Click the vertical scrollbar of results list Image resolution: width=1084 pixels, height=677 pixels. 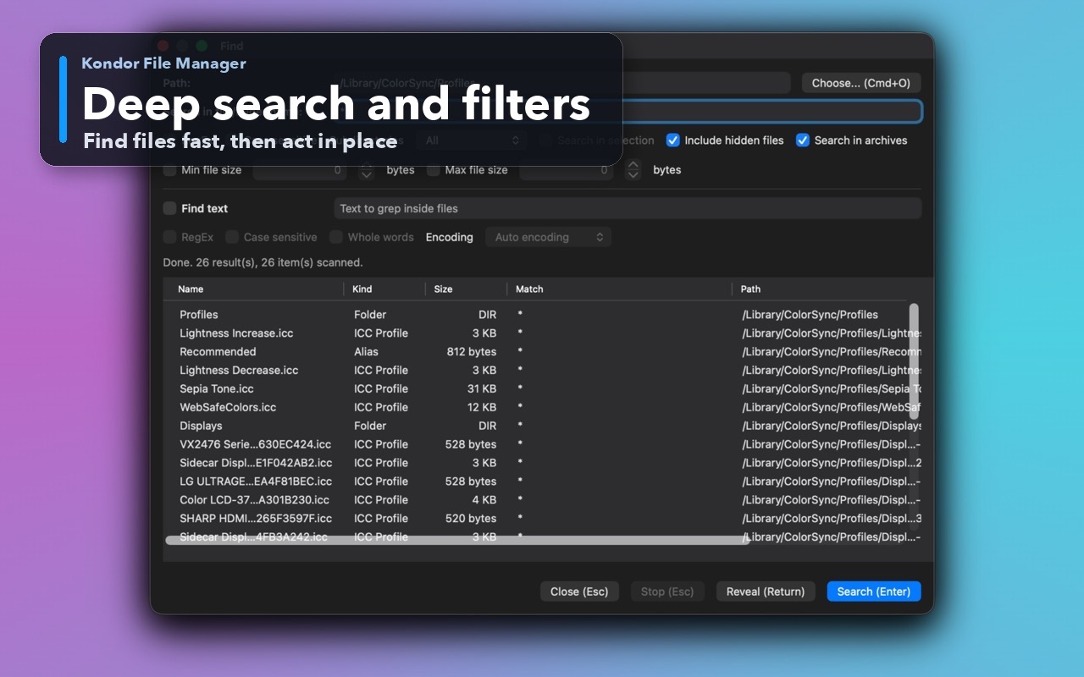pos(914,362)
